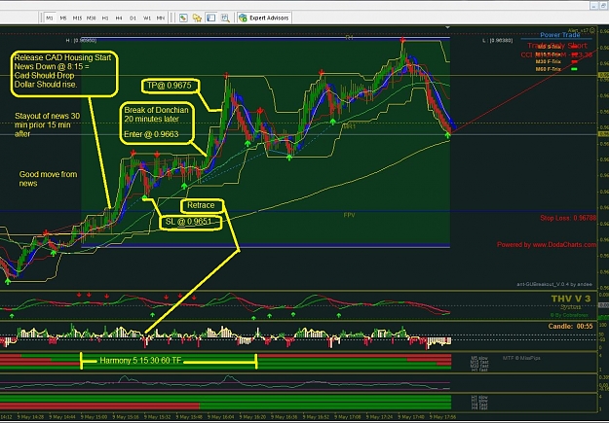Toggle the Terminal panel icon
The height and width of the screenshot is (423, 609).
(210, 18)
